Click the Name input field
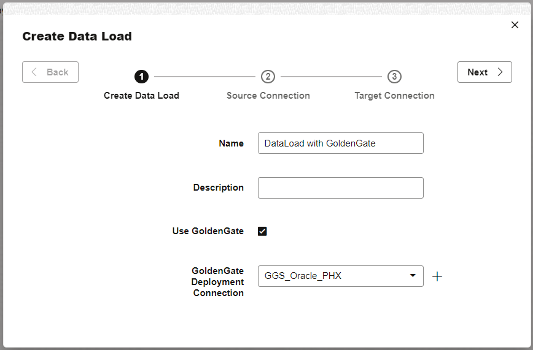533x350 pixels. coord(341,143)
